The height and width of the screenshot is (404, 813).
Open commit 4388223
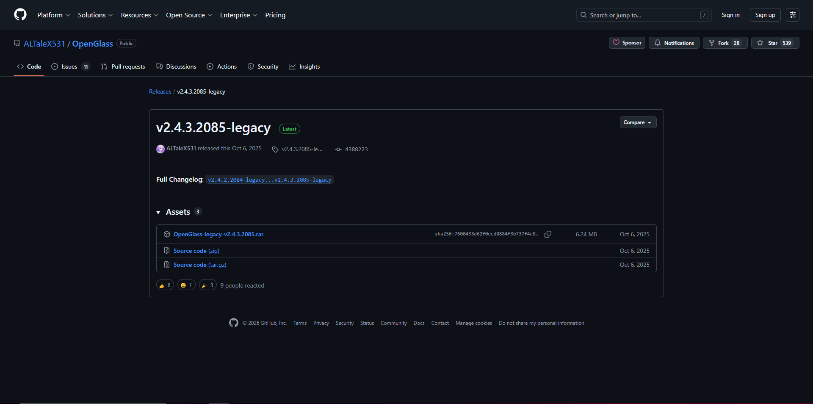pos(357,149)
